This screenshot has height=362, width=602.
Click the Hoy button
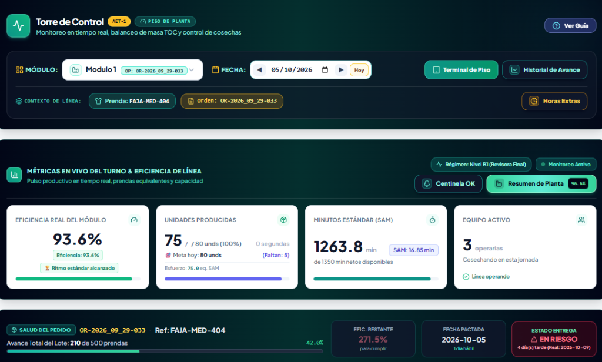(359, 70)
